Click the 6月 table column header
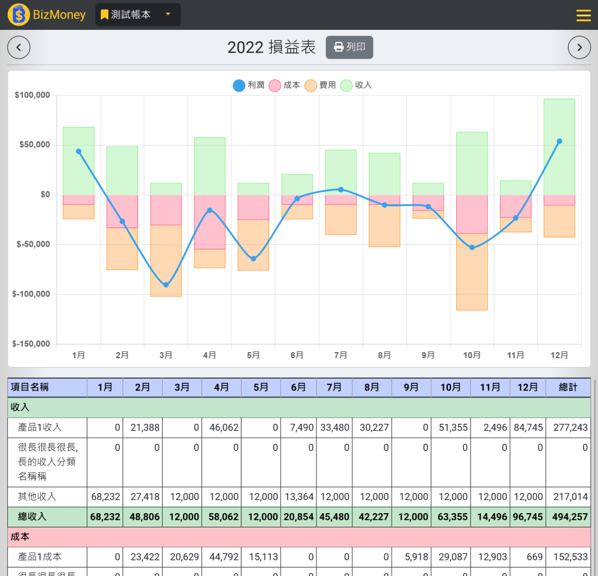This screenshot has height=576, width=598. pos(298,387)
